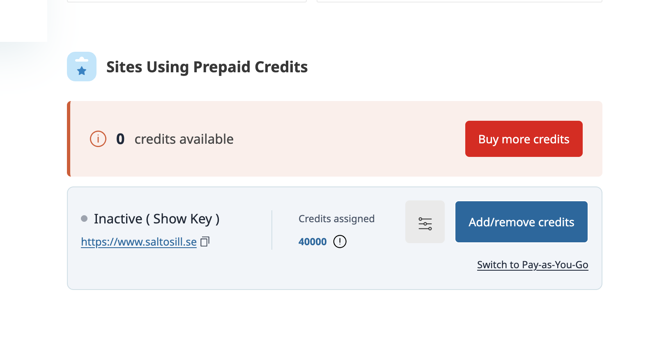Copy the saltosill.se site URL icon
Screen dimensions: 648x345
pyautogui.click(x=205, y=241)
